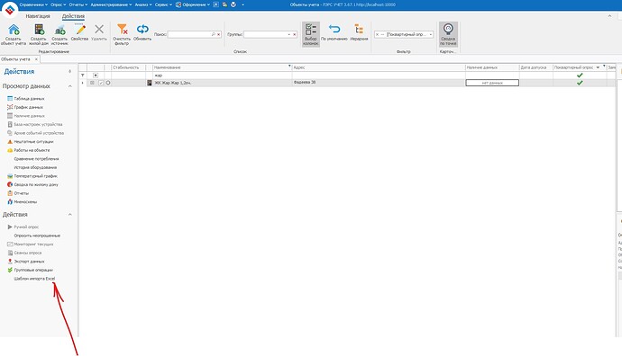Screen dimensions: 622x356
Task: Click По умолчанию undo arrow icon
Action: point(334,30)
